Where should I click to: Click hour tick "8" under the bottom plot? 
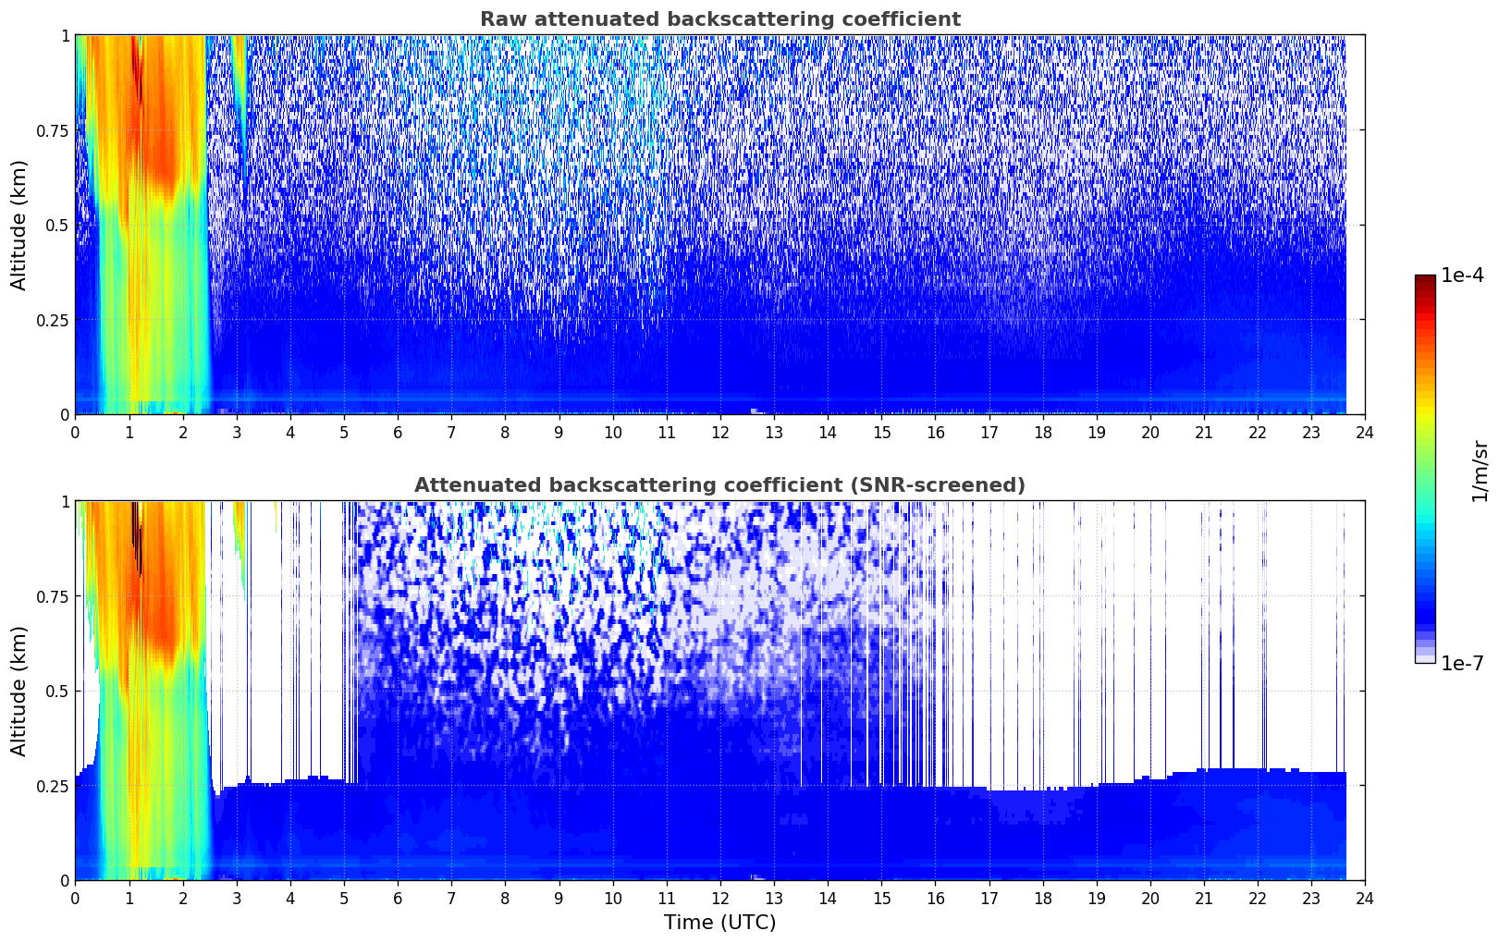coord(505,898)
